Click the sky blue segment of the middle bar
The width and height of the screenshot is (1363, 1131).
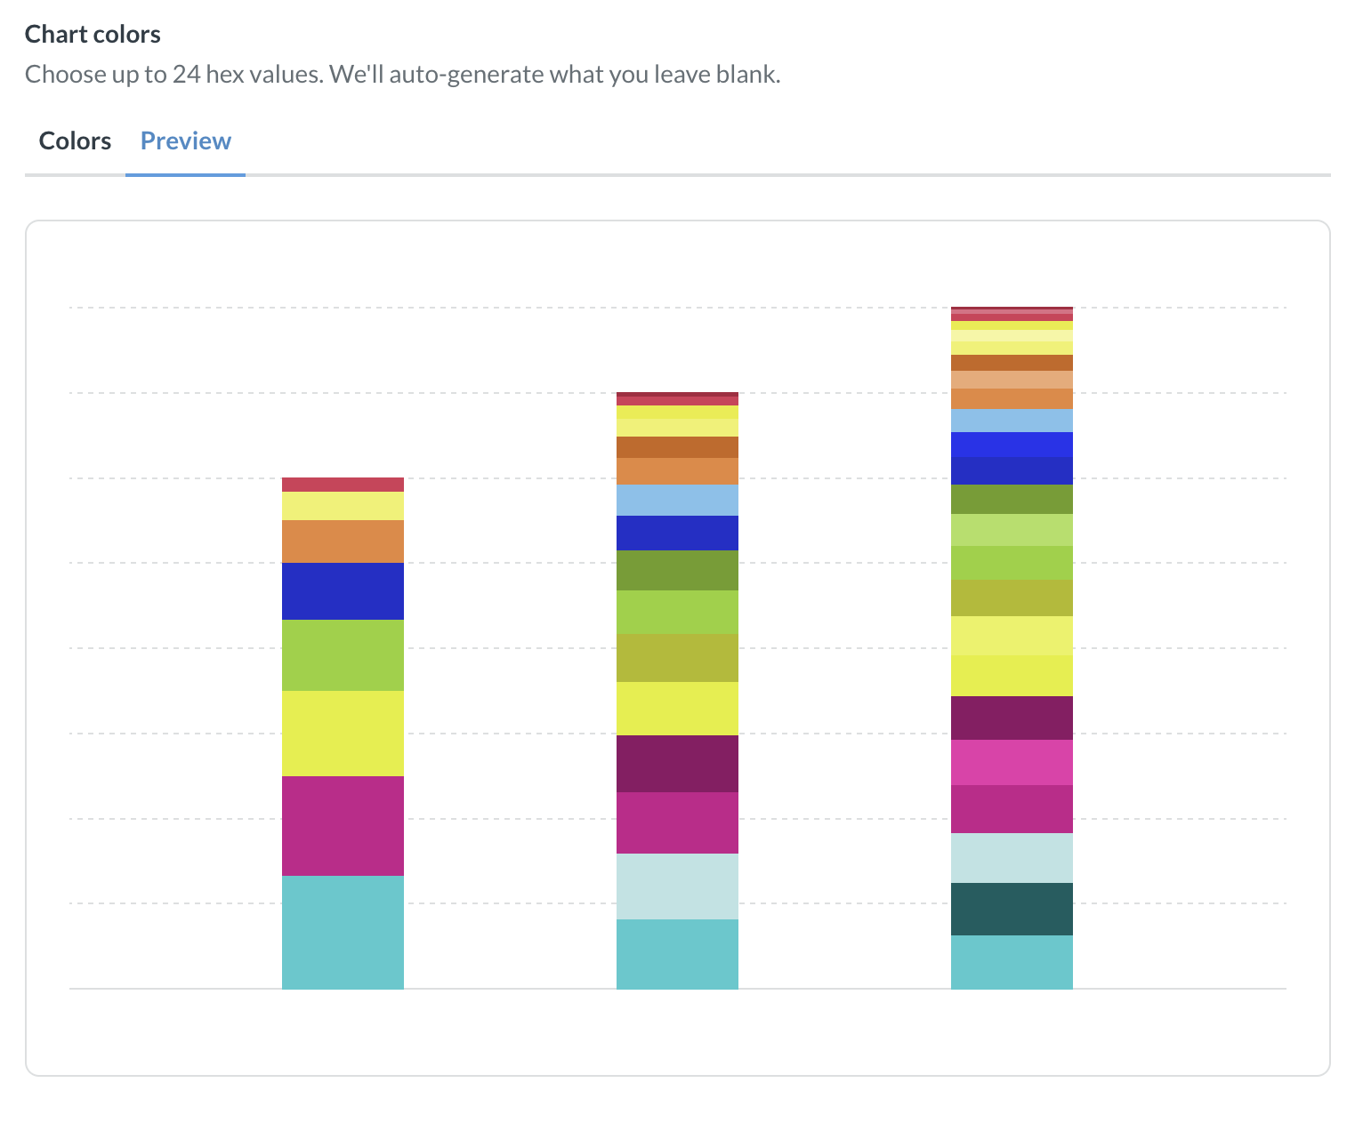click(677, 499)
